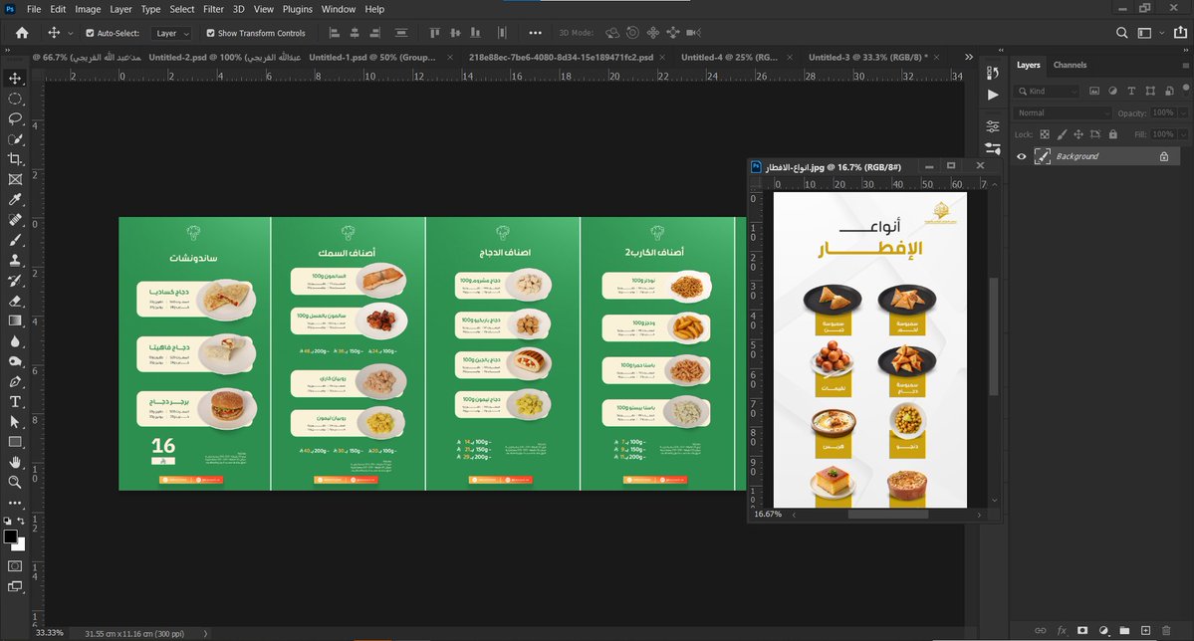Select the Zoom tool

coord(15,482)
